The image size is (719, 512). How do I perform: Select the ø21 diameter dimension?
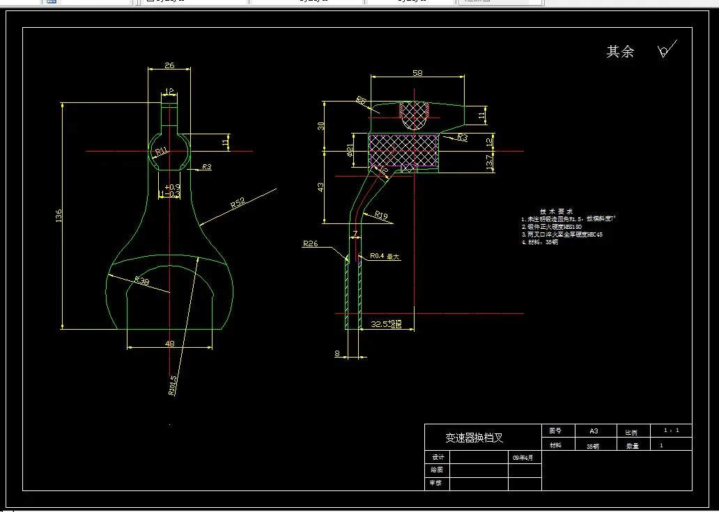(x=350, y=150)
